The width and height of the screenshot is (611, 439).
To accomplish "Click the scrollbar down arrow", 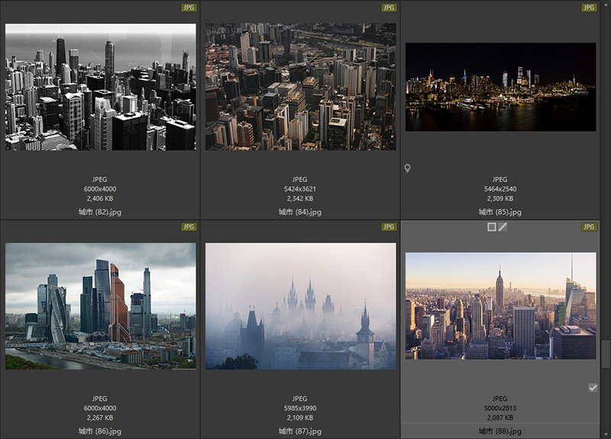I will pos(605,434).
